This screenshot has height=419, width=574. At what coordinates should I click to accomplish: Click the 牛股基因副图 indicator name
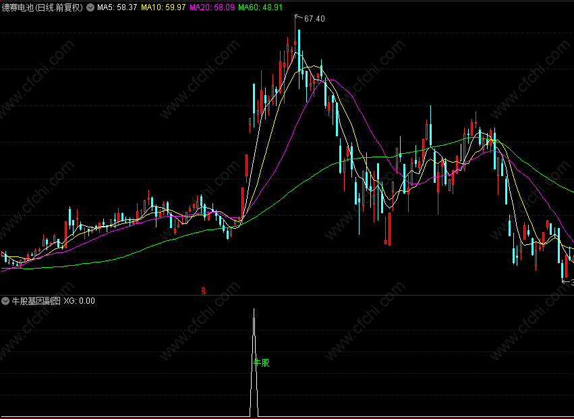(36, 301)
